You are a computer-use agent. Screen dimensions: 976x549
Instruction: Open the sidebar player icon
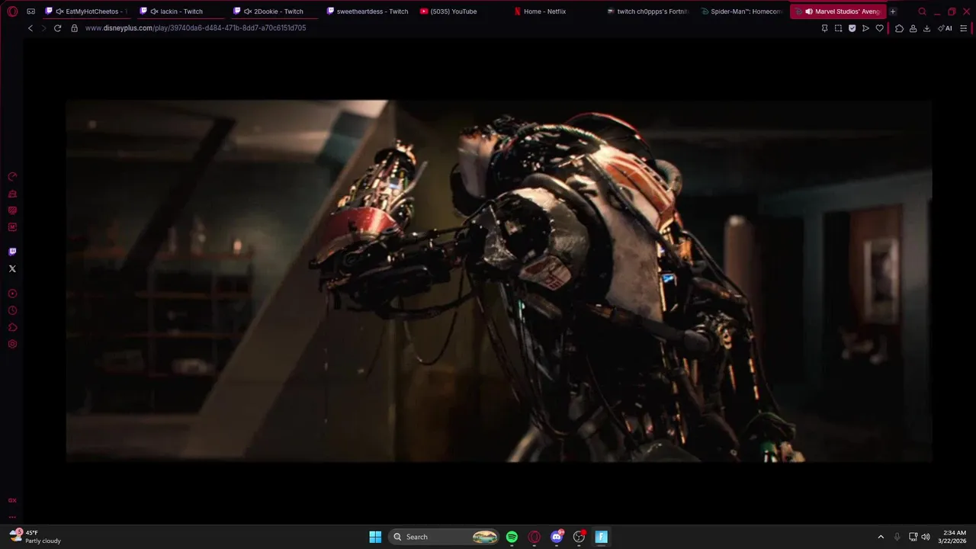(x=12, y=294)
